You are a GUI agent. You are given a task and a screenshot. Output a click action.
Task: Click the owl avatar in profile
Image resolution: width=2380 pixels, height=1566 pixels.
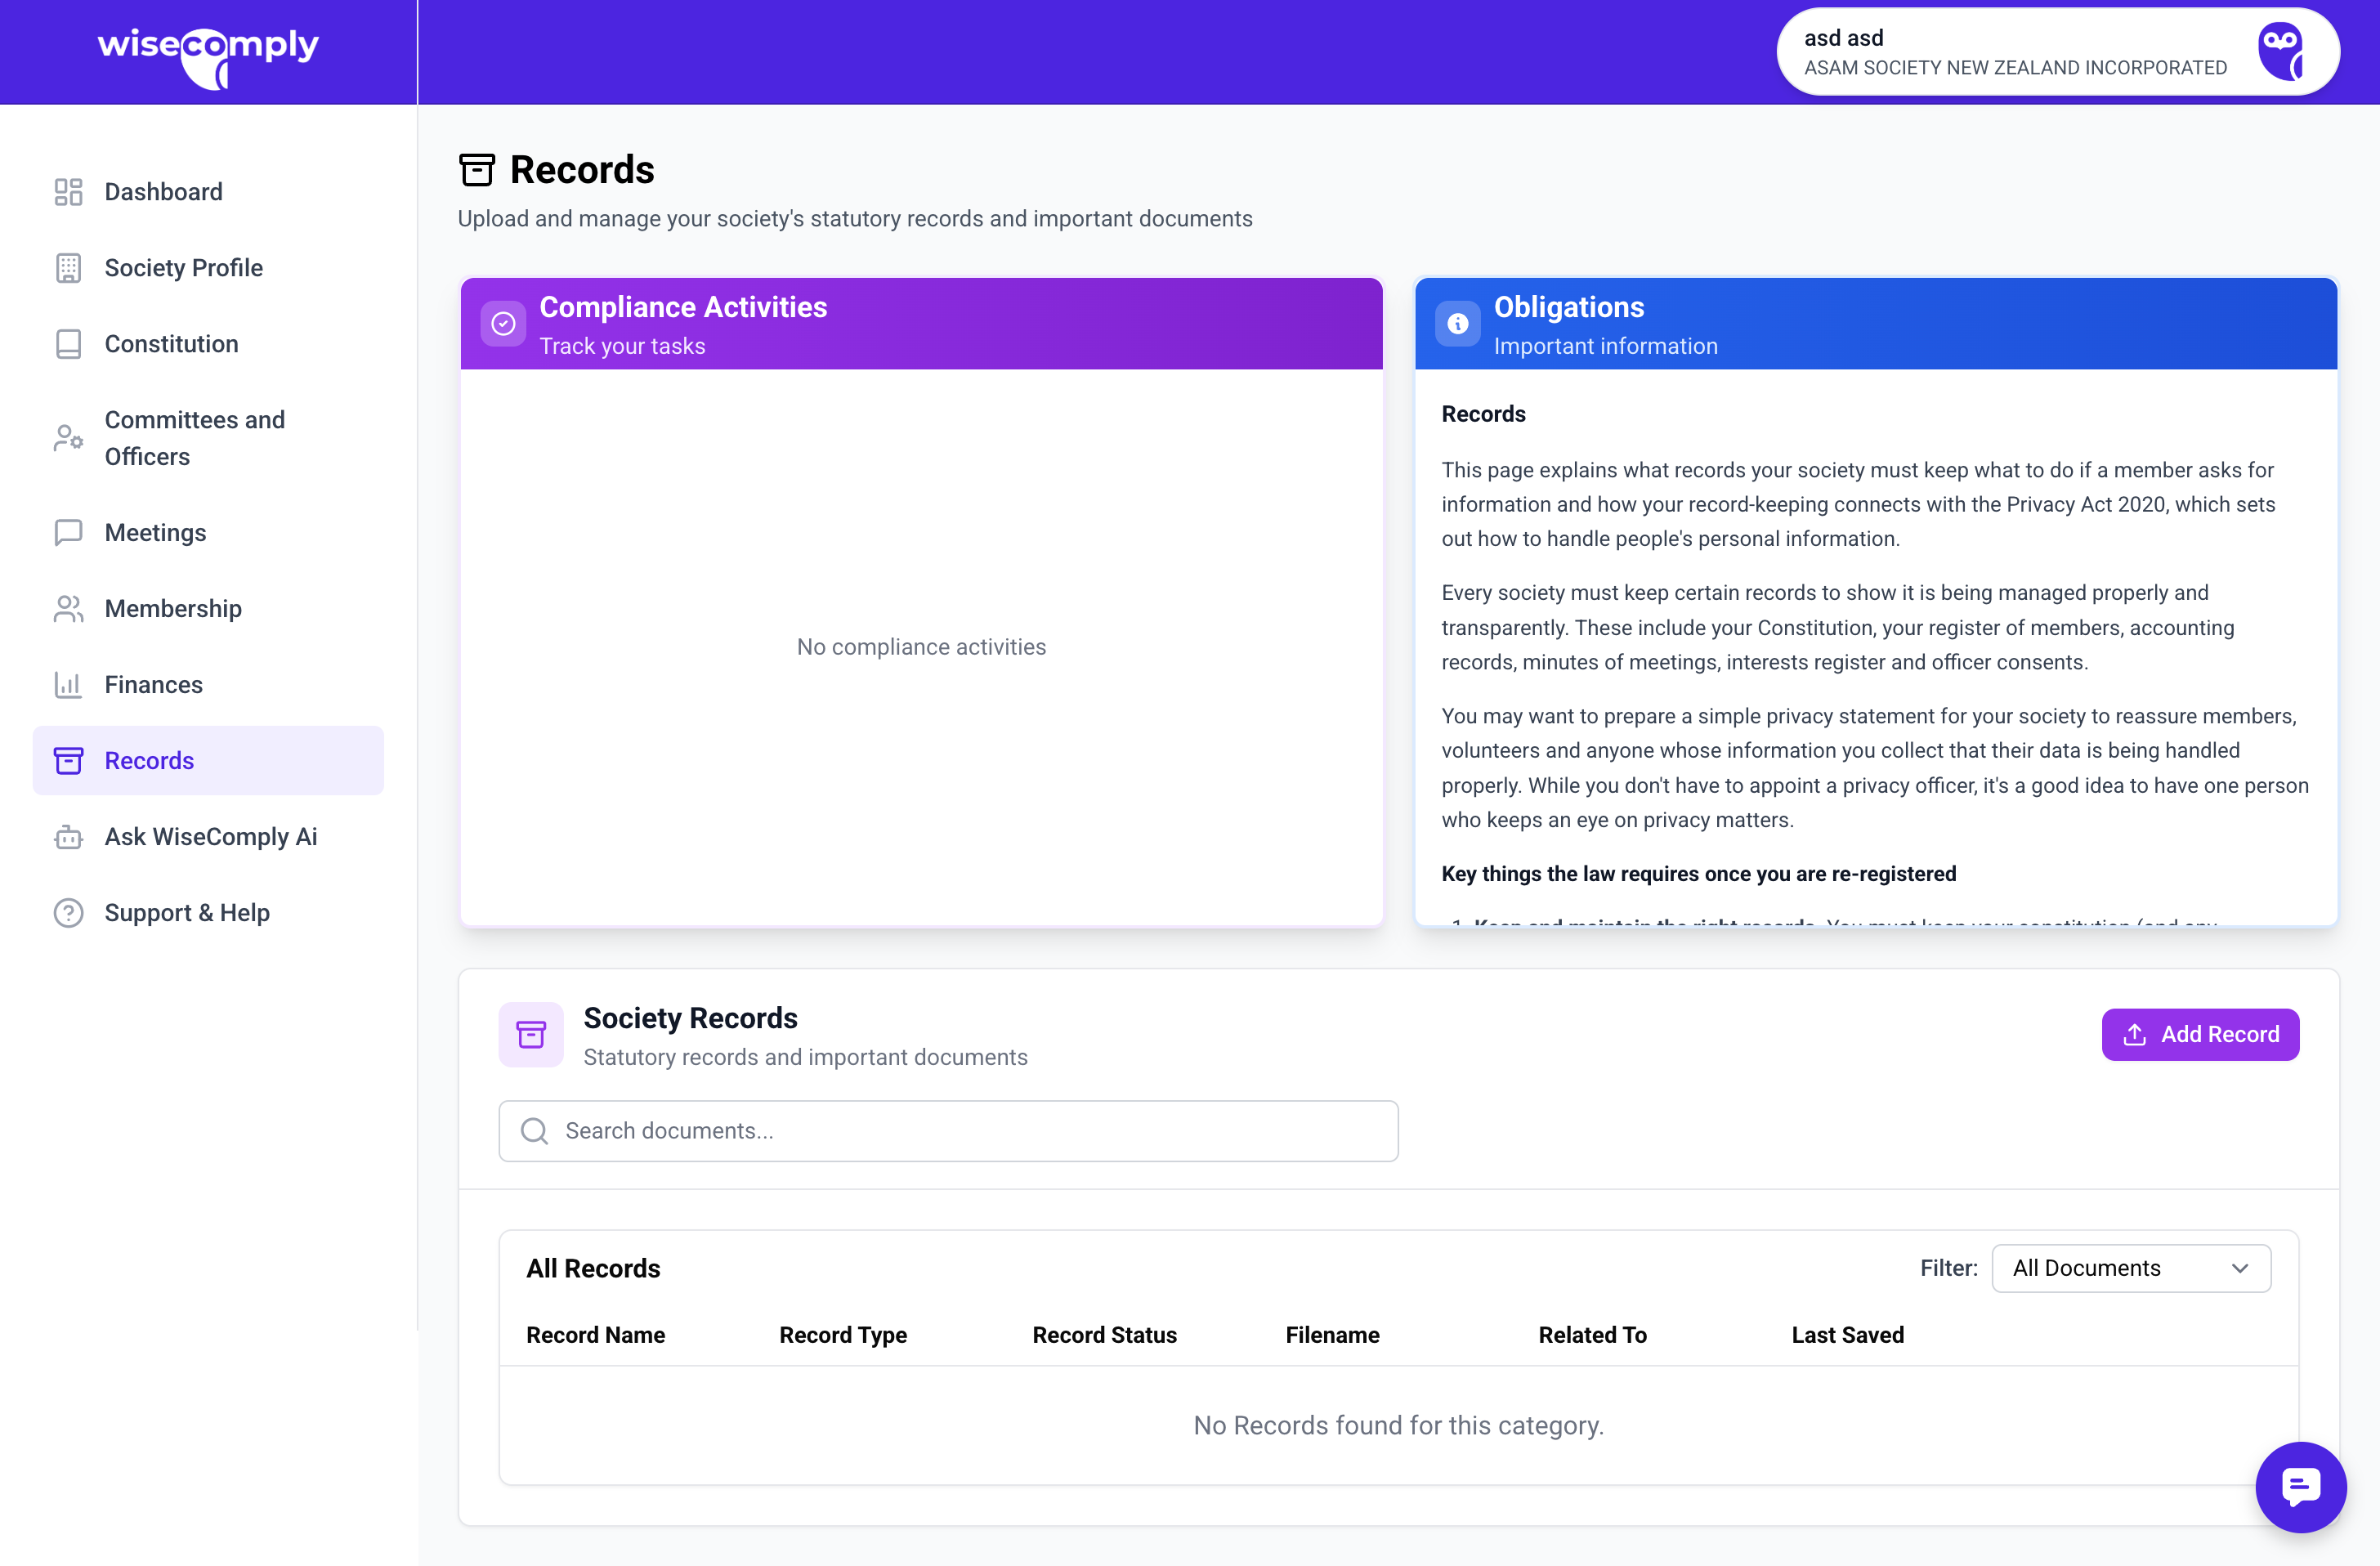pyautogui.click(x=2281, y=52)
